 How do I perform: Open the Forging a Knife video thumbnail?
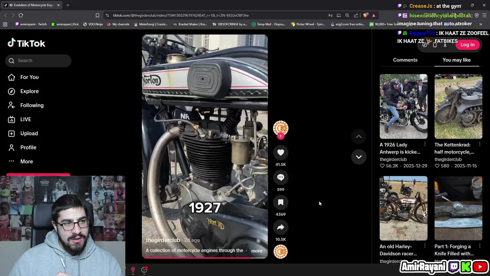(x=458, y=208)
